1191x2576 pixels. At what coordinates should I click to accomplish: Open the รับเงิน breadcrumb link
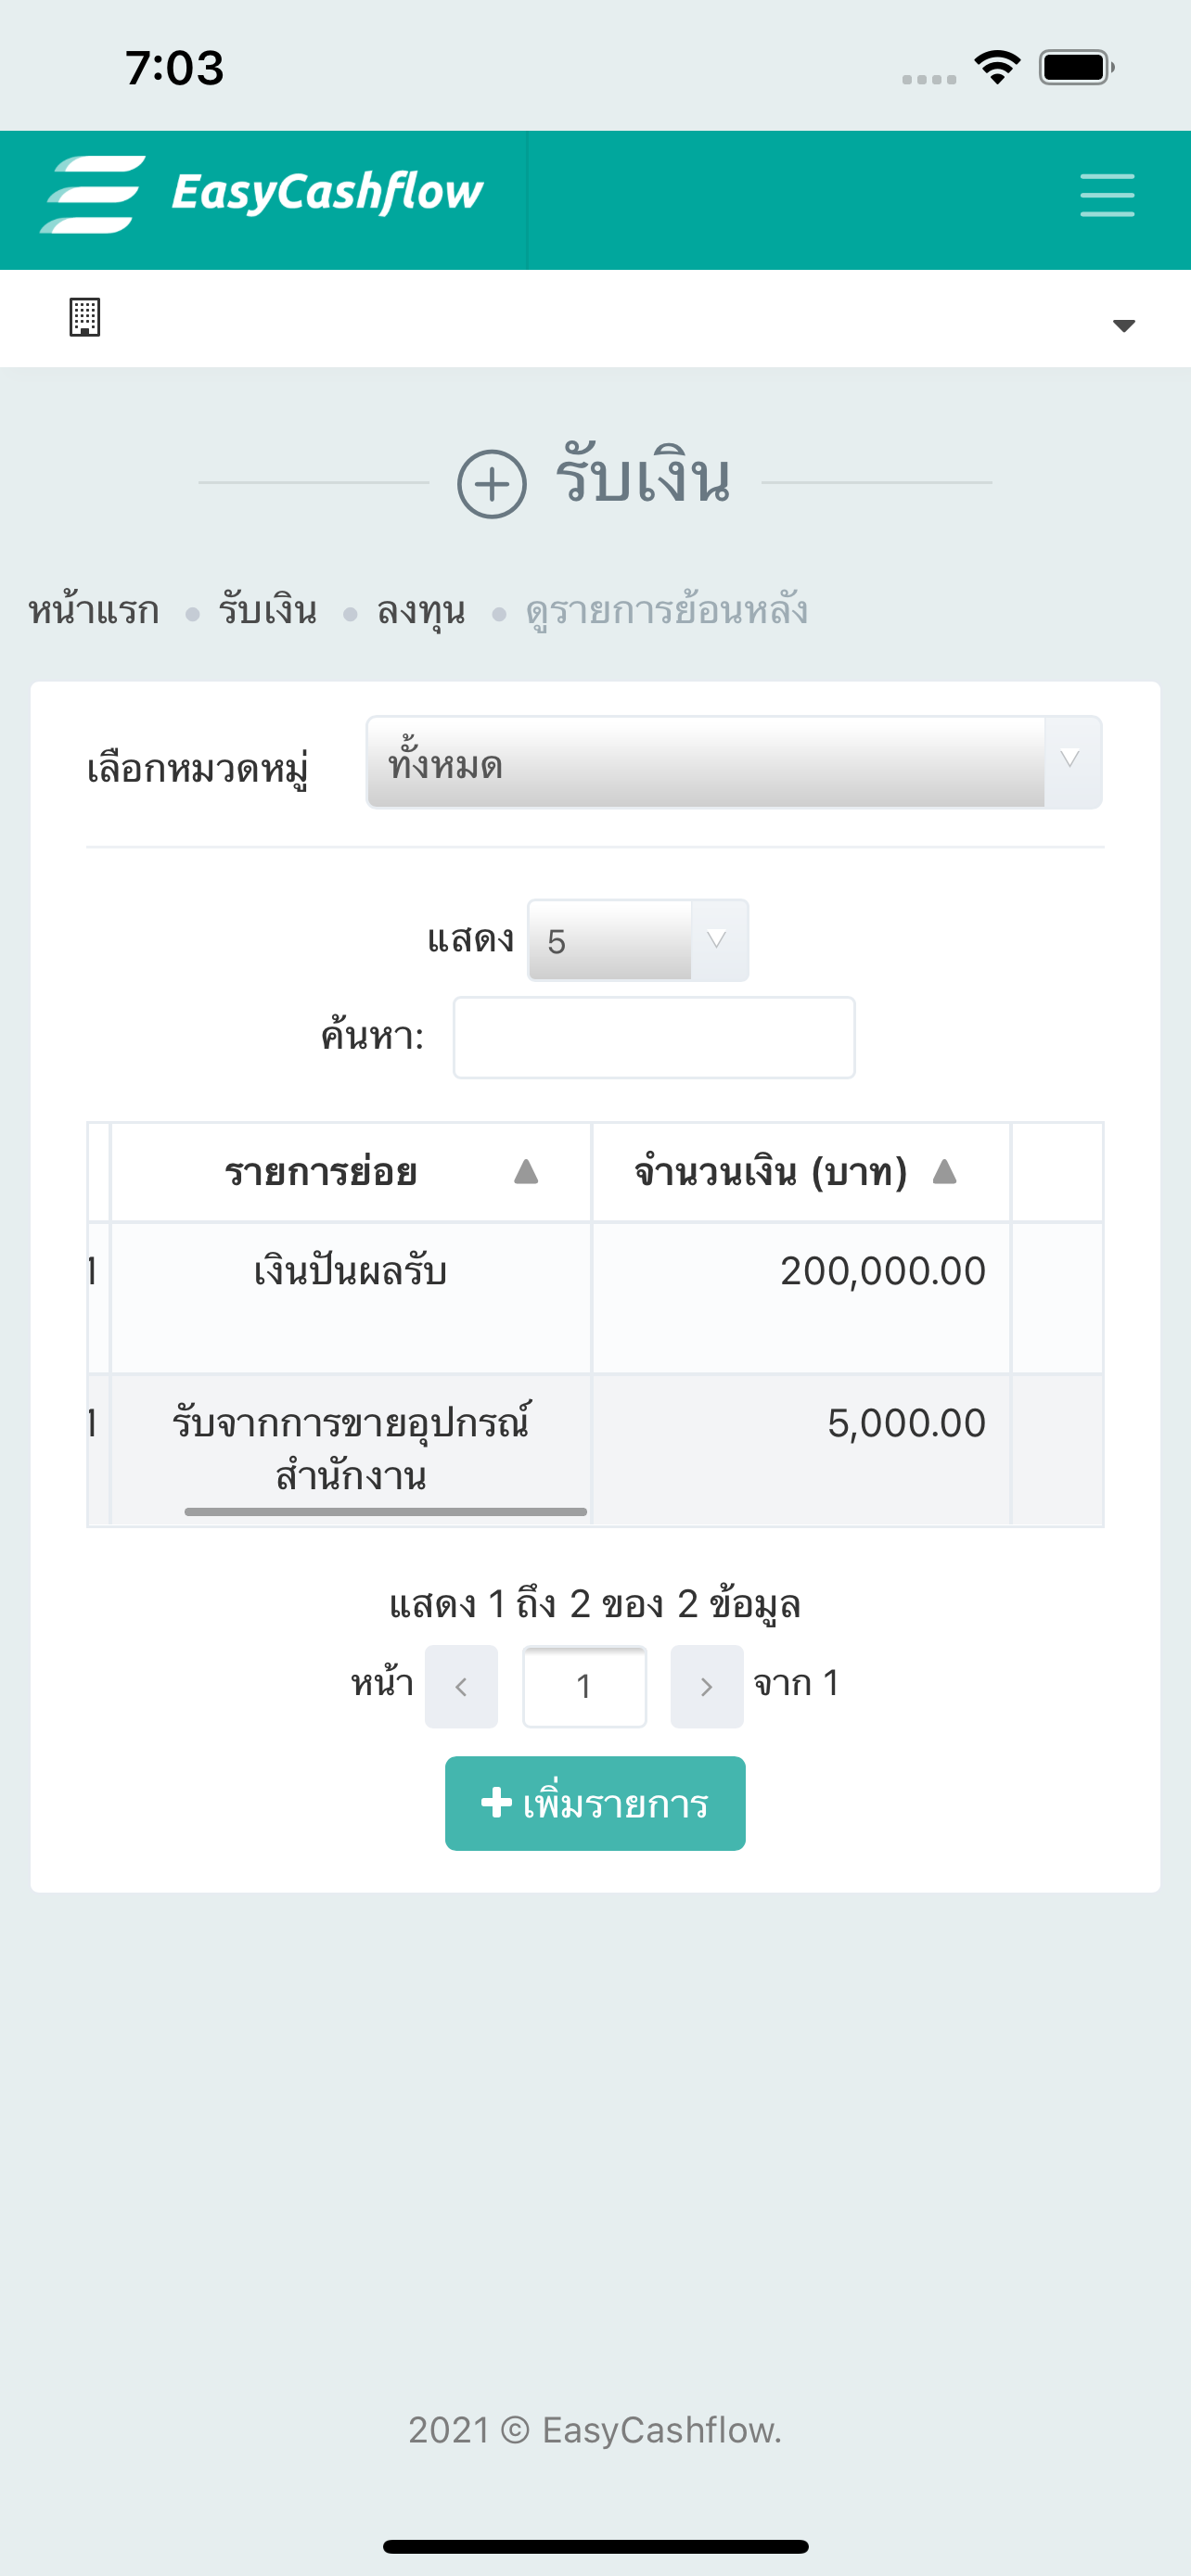click(268, 610)
